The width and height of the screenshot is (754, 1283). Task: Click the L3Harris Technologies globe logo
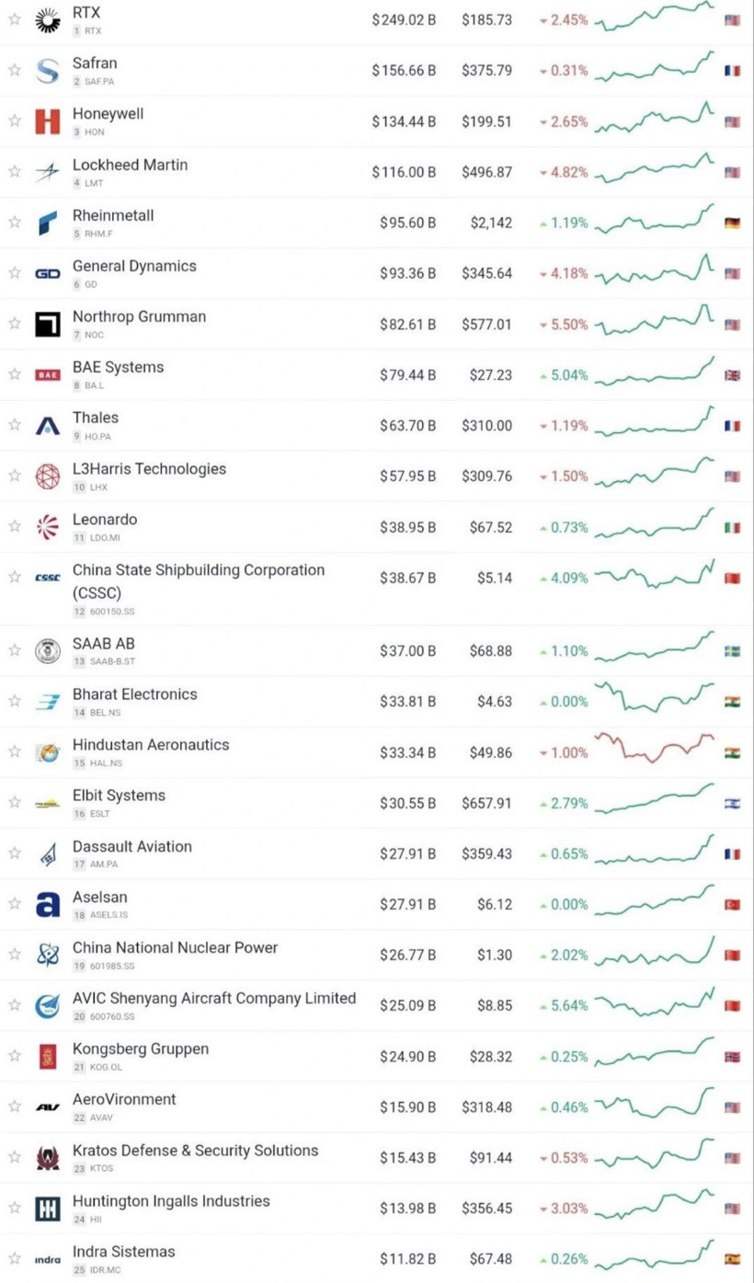(47, 475)
